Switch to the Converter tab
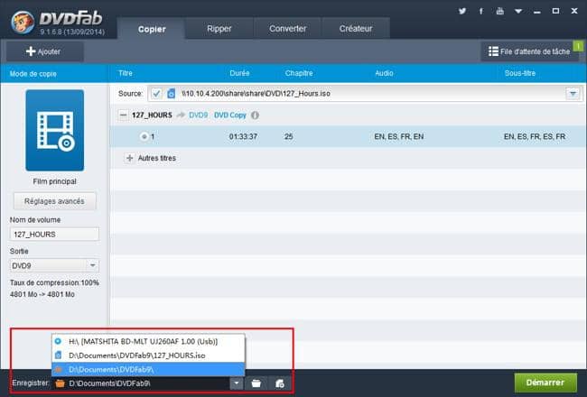Image resolution: width=587 pixels, height=397 pixels. [x=287, y=29]
